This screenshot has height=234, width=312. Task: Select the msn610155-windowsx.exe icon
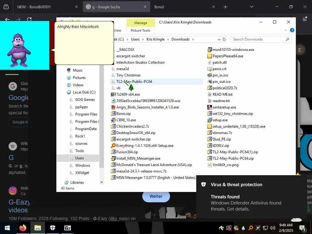coord(210,50)
